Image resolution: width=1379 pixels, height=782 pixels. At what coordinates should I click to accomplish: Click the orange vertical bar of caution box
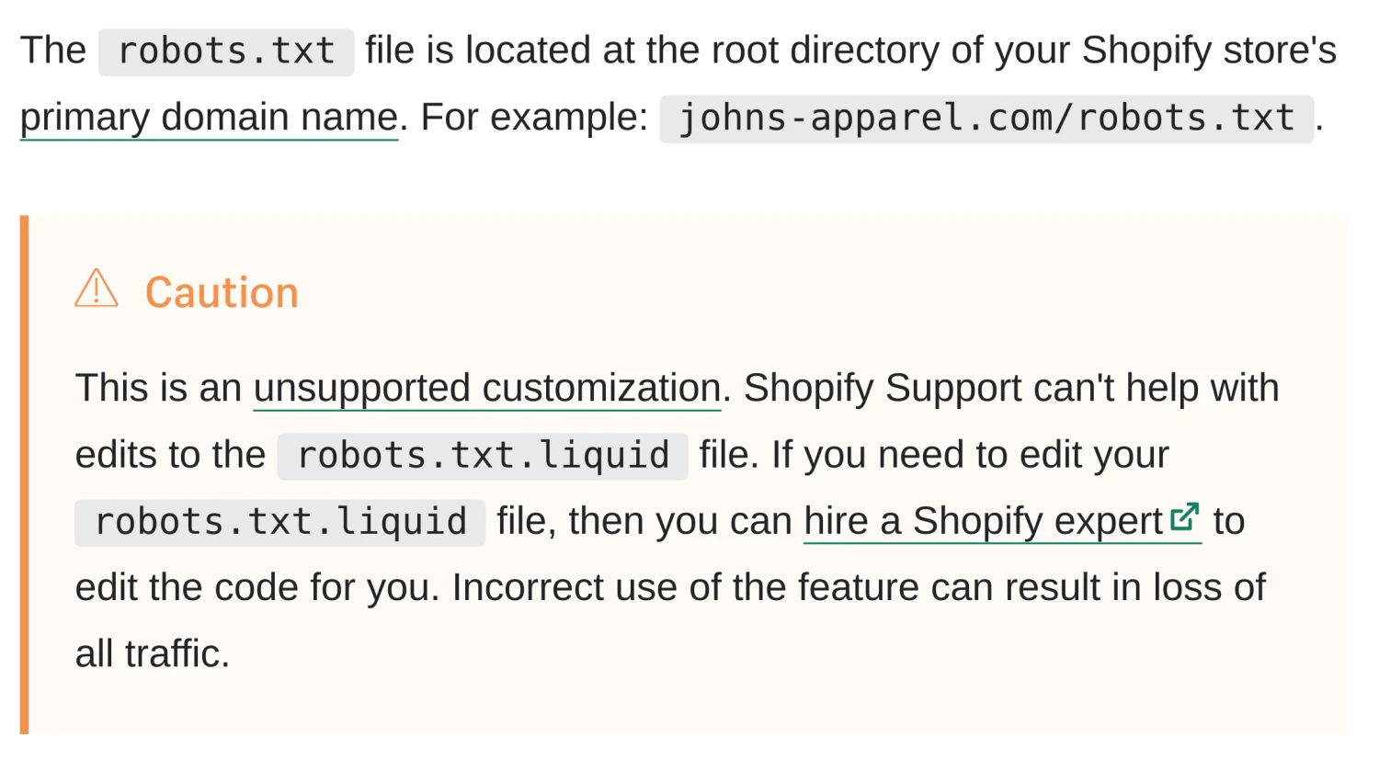25,474
